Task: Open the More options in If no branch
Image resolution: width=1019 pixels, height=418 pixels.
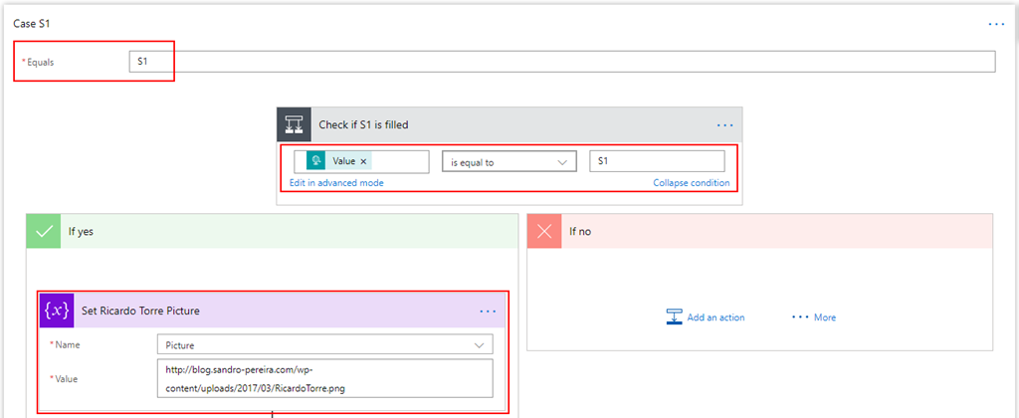Action: pos(814,317)
